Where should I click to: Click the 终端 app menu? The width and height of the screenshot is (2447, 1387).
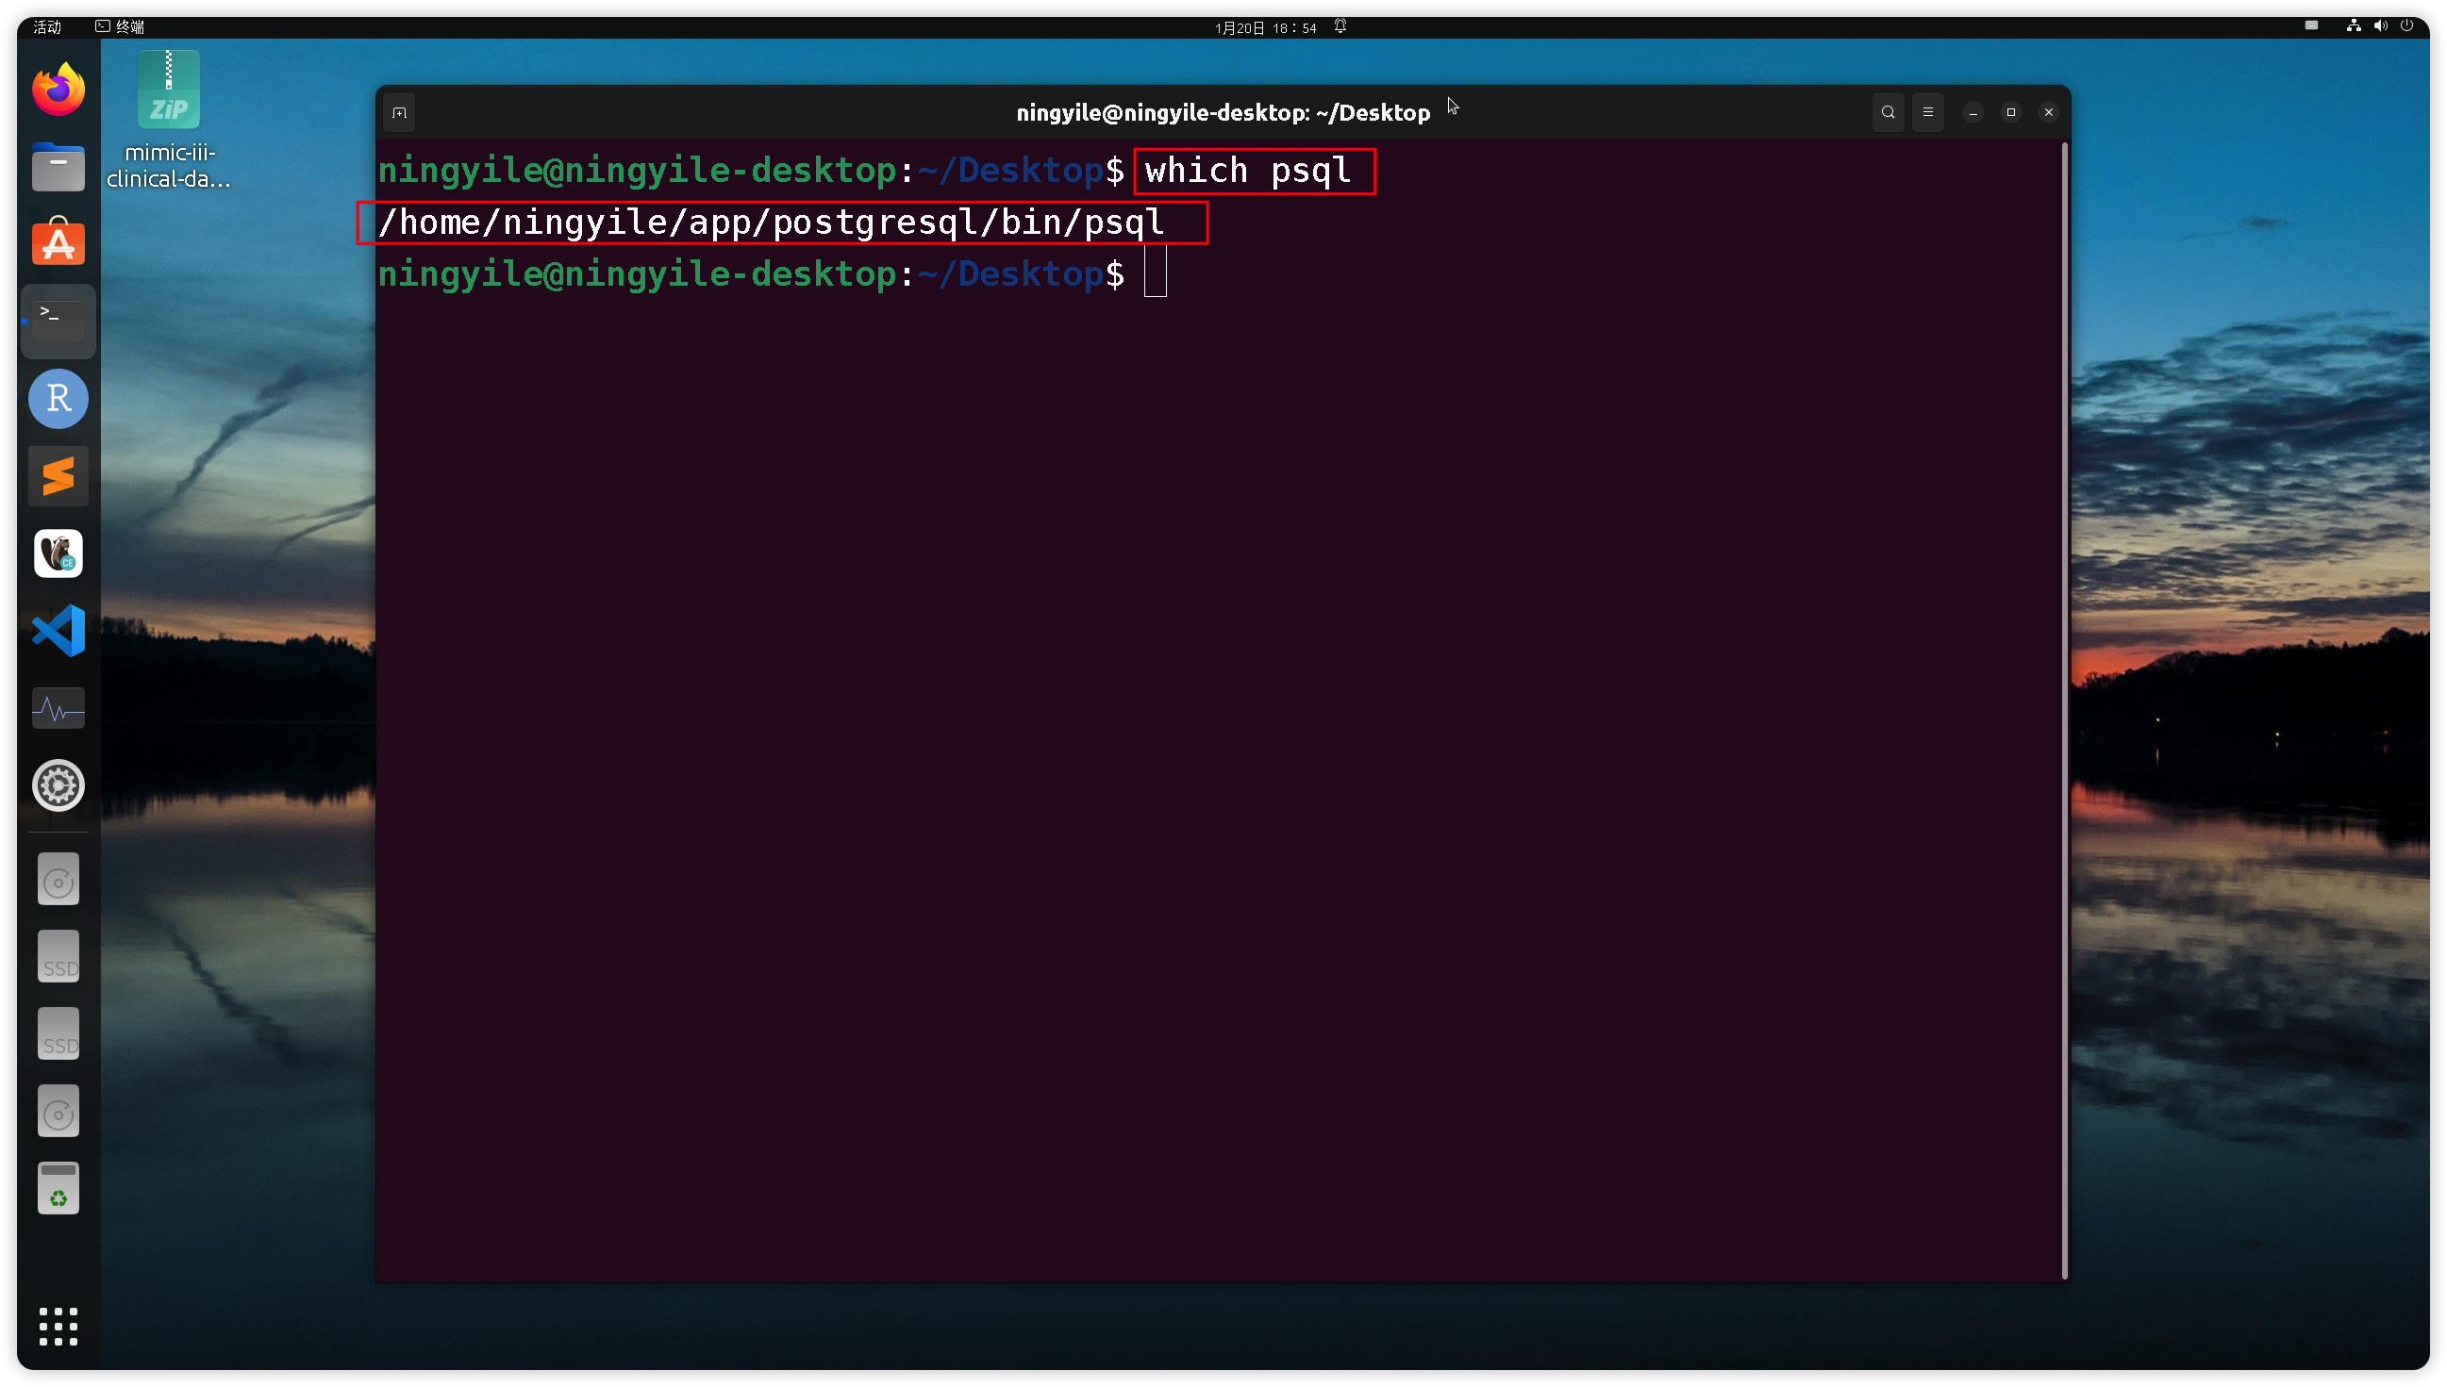coord(121,26)
